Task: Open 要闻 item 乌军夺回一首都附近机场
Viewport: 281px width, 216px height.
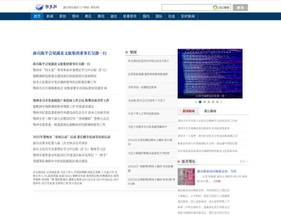Action: click(142, 87)
